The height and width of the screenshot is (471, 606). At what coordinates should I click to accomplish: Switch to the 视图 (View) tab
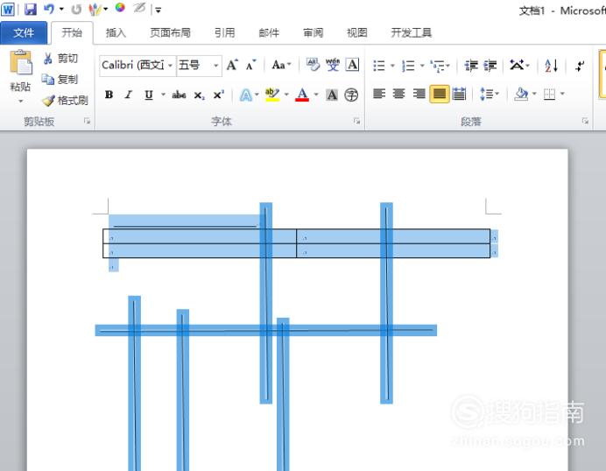click(x=356, y=33)
